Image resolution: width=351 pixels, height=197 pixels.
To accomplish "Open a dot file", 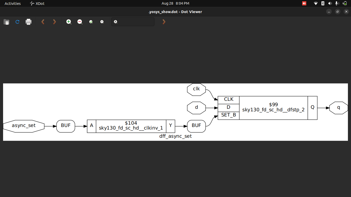I will pyautogui.click(x=6, y=22).
